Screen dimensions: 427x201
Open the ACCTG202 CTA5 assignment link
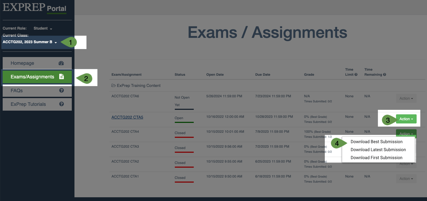click(127, 117)
